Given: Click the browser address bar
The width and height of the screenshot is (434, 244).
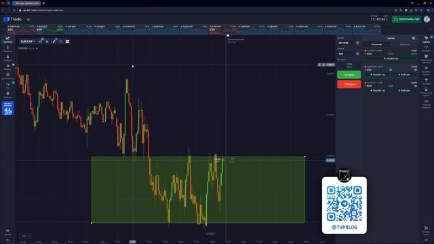Looking at the screenshot, I should (x=205, y=10).
